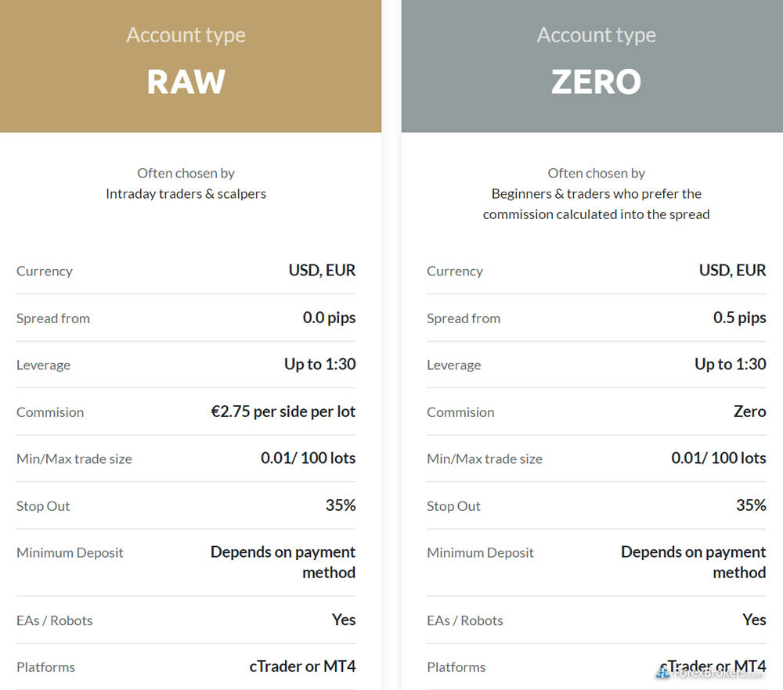Click RAW Platforms cTrader or MT4 value
This screenshot has width=783, height=690.
[302, 666]
